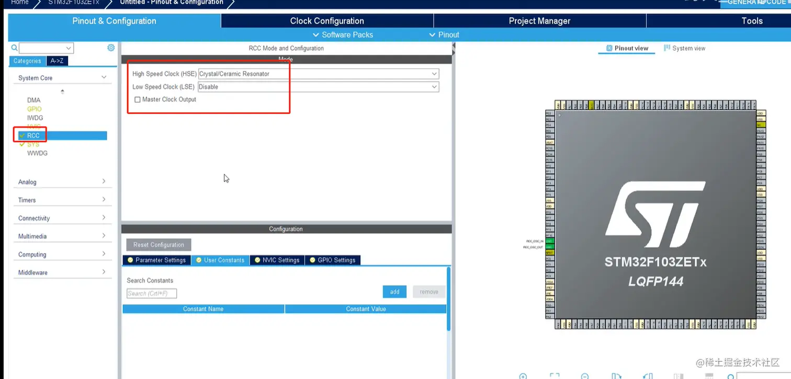This screenshot has height=379, width=791.
Task: Click the Reset Configuration button
Action: [x=159, y=245]
